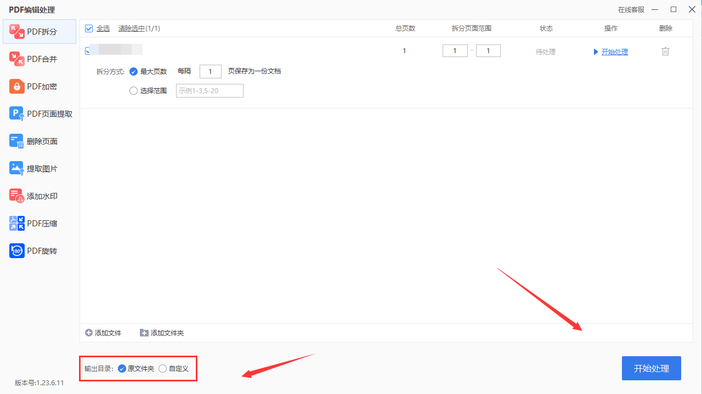This screenshot has height=394, width=702.
Task: Open the PDF旋转 rotate icon
Action: (x=17, y=250)
